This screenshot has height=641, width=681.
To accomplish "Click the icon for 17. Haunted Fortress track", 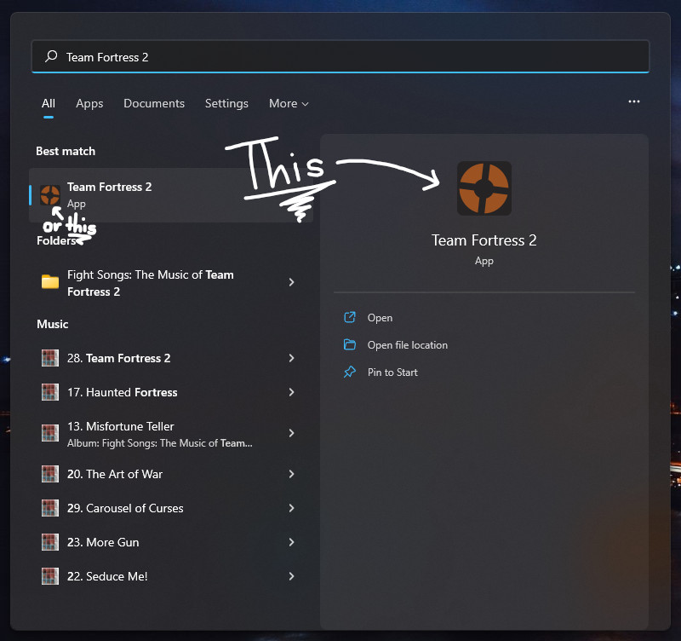I will tap(49, 392).
